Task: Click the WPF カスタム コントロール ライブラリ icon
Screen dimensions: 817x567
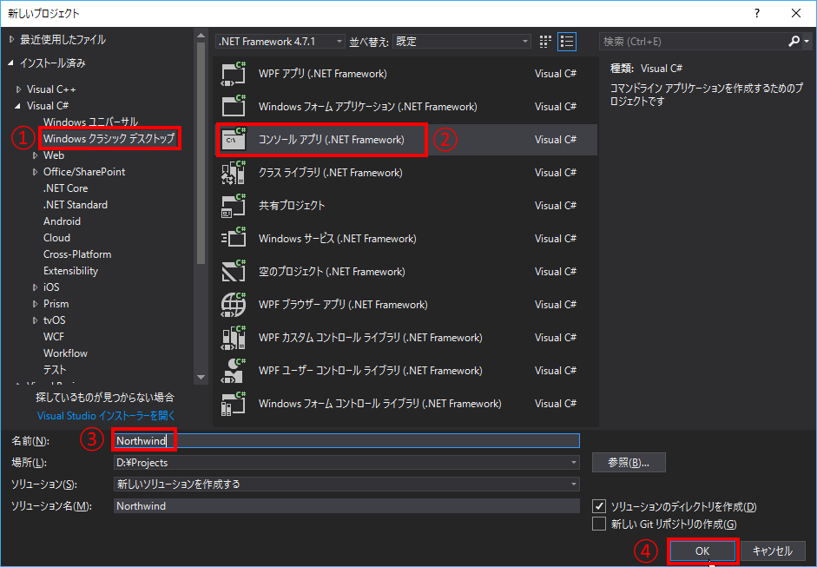Action: (x=233, y=337)
